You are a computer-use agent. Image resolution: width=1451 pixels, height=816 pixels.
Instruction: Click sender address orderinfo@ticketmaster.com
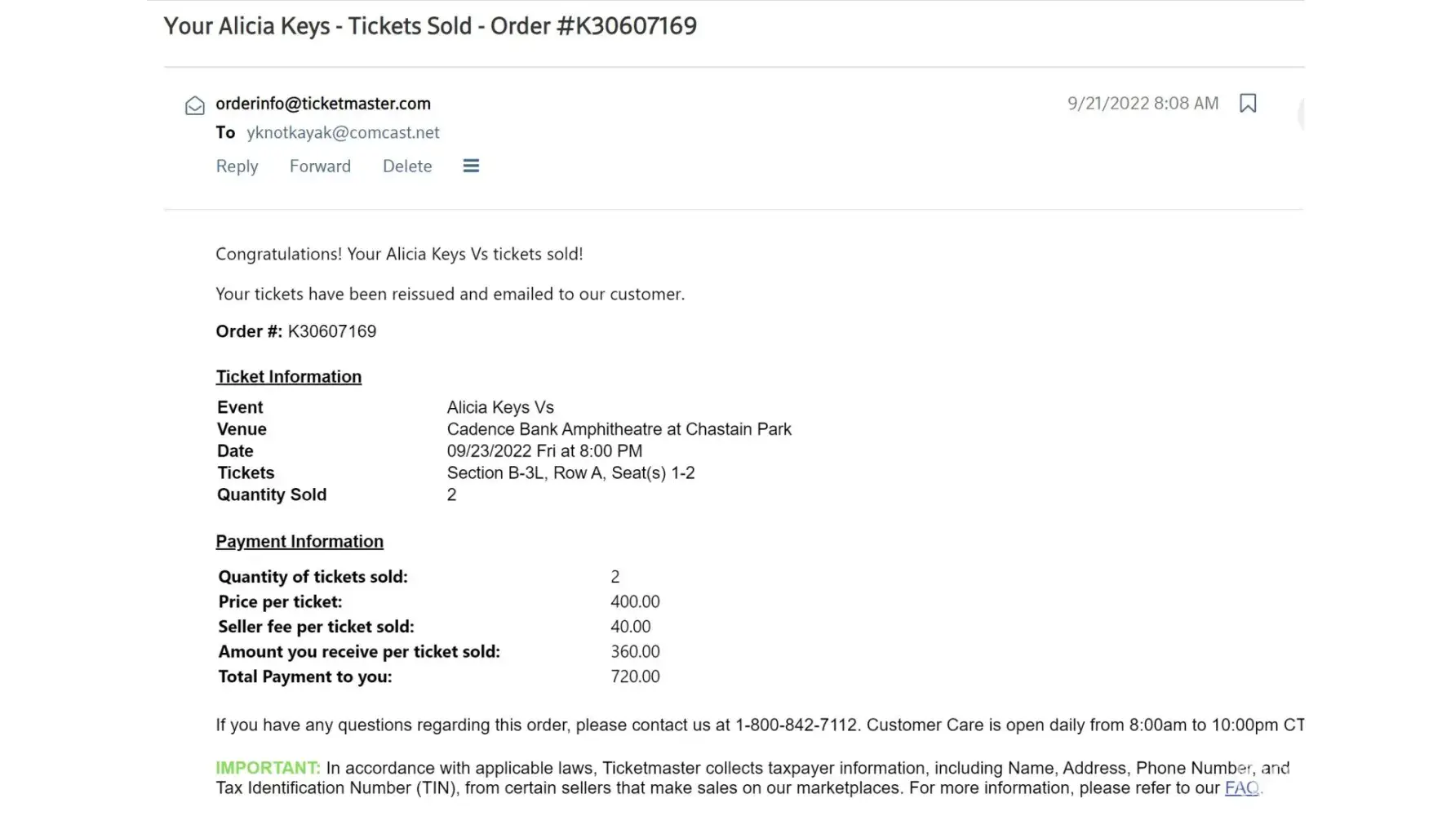click(x=323, y=104)
